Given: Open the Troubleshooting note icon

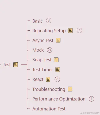Looking at the screenshot, I should [70, 89].
